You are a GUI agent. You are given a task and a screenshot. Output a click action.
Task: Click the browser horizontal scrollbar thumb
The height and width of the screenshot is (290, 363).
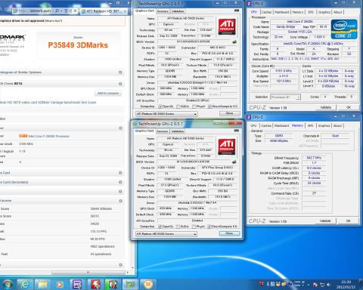[x=88, y=273]
